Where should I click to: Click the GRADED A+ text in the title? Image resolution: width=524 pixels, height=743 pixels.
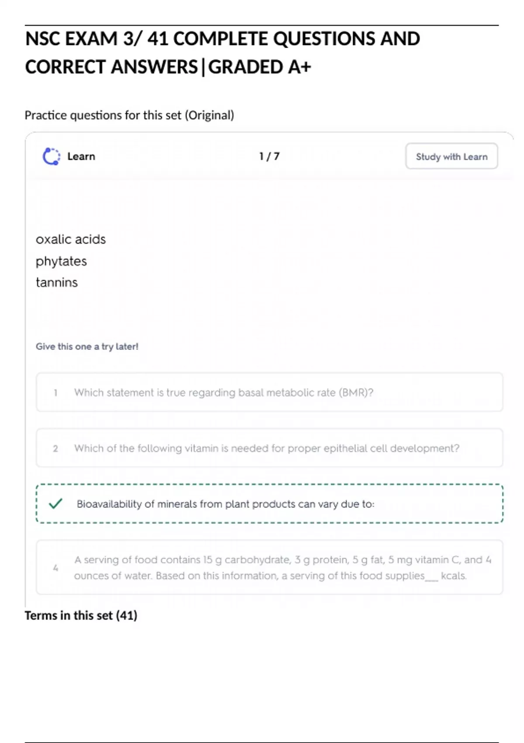[x=259, y=67]
